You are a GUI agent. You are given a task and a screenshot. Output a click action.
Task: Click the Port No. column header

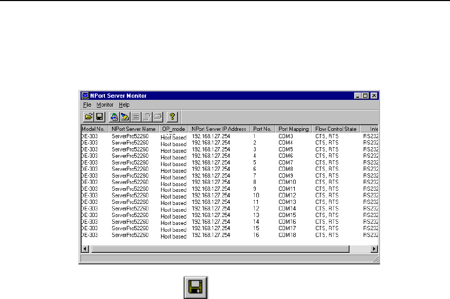(262, 129)
